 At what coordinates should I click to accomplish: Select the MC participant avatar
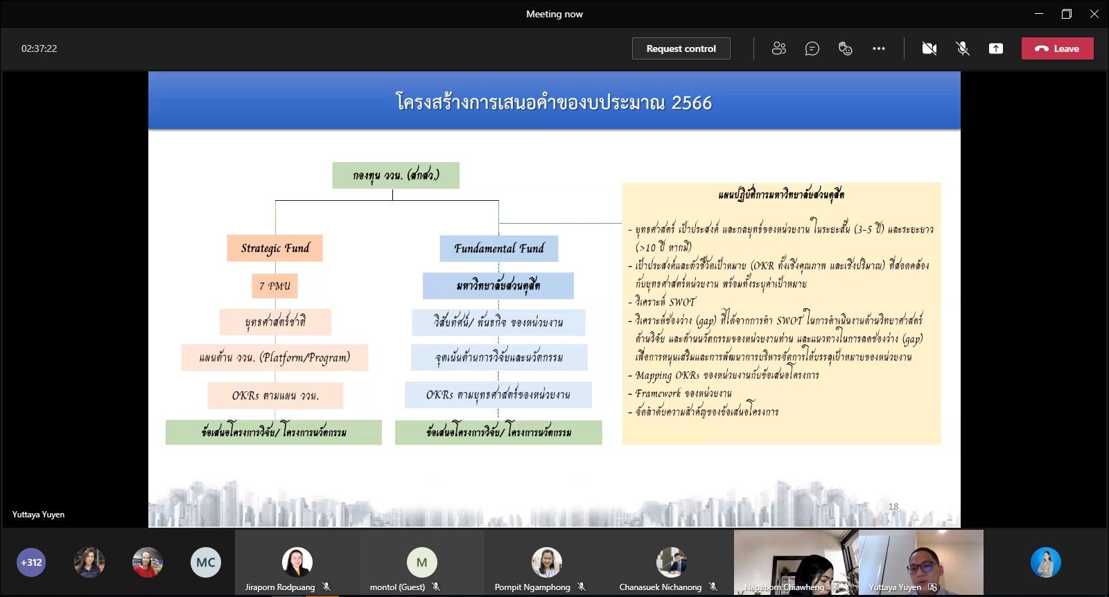(205, 562)
